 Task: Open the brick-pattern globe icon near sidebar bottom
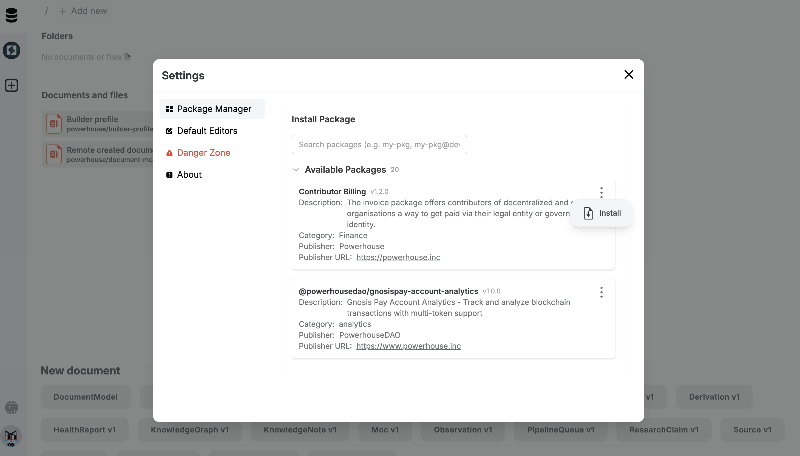[x=11, y=407]
